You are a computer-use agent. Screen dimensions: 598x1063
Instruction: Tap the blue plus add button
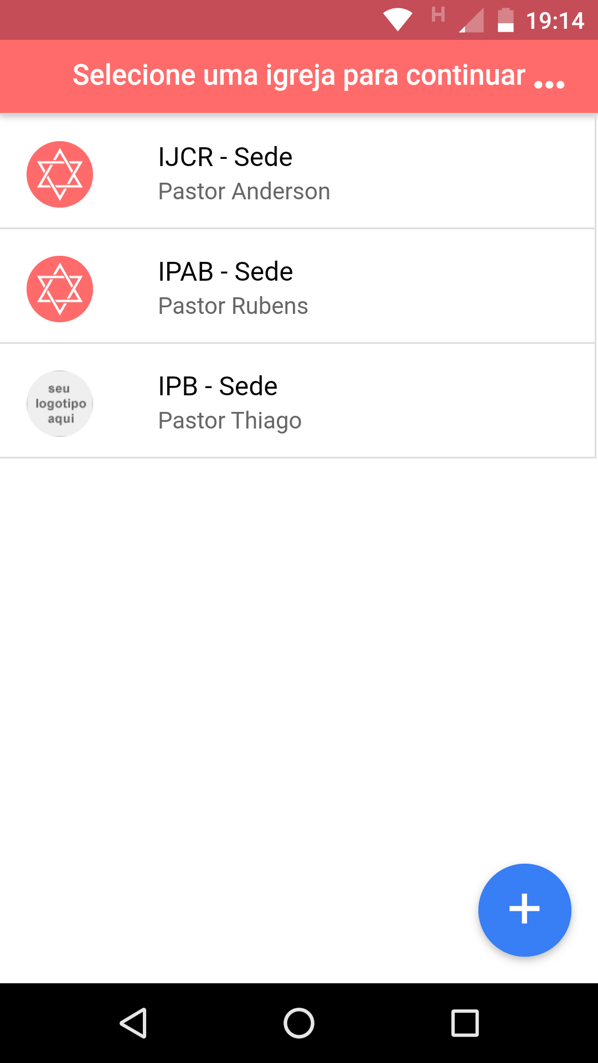point(524,910)
